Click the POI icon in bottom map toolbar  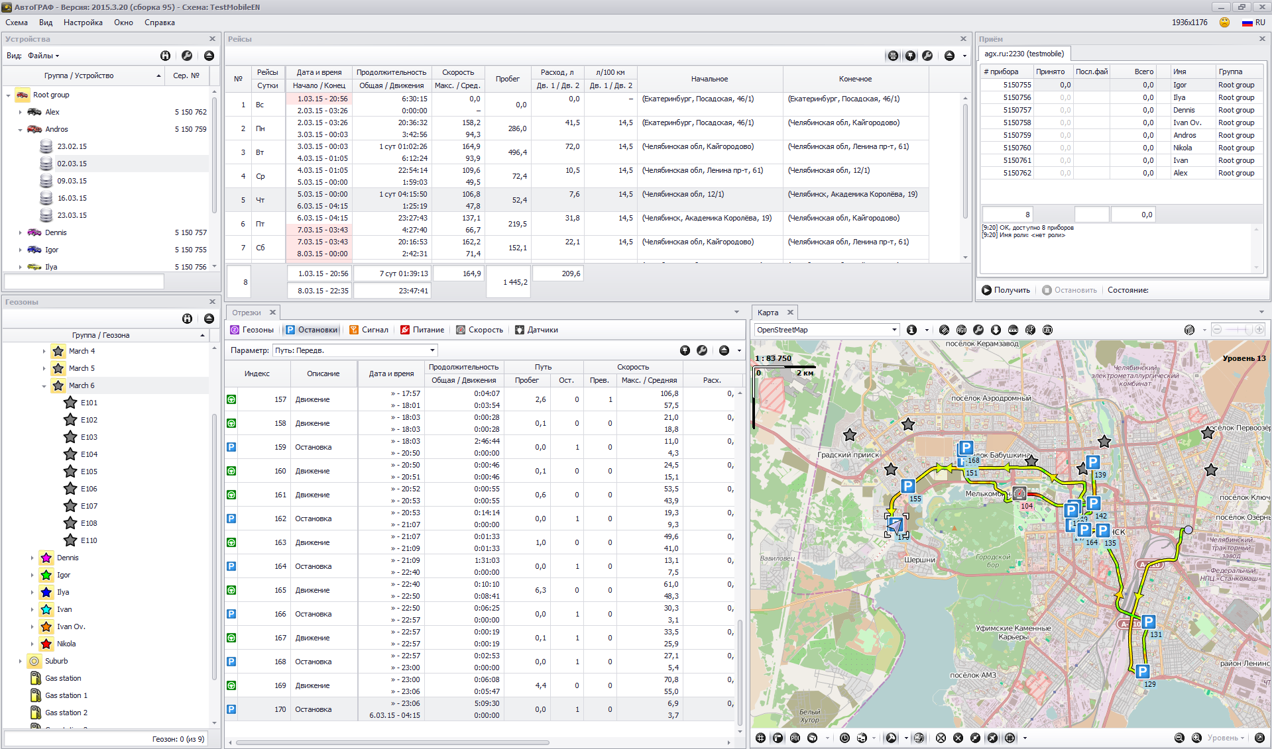[795, 738]
